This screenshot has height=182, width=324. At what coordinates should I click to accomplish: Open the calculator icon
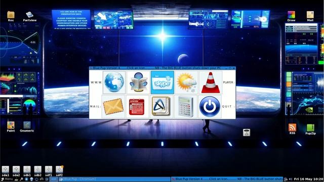click(x=186, y=107)
